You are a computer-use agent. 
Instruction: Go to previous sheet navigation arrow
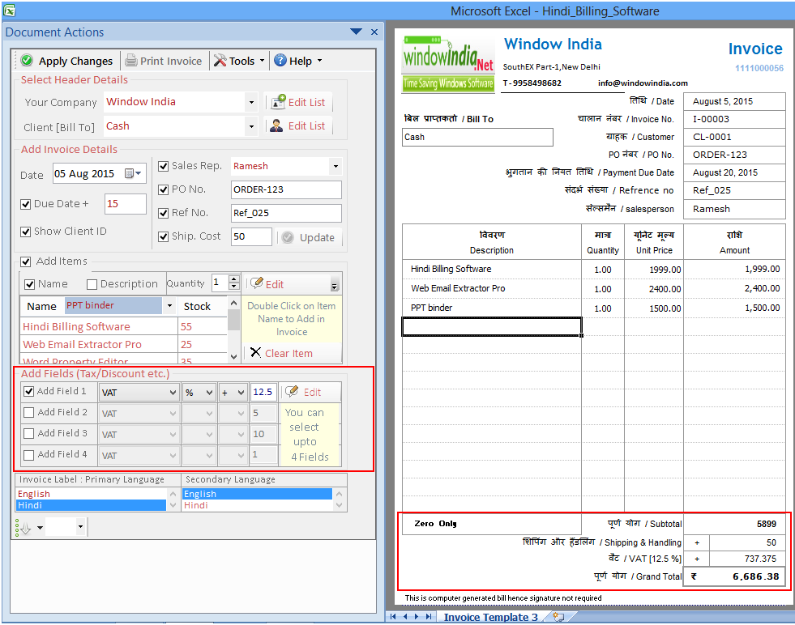coord(405,616)
